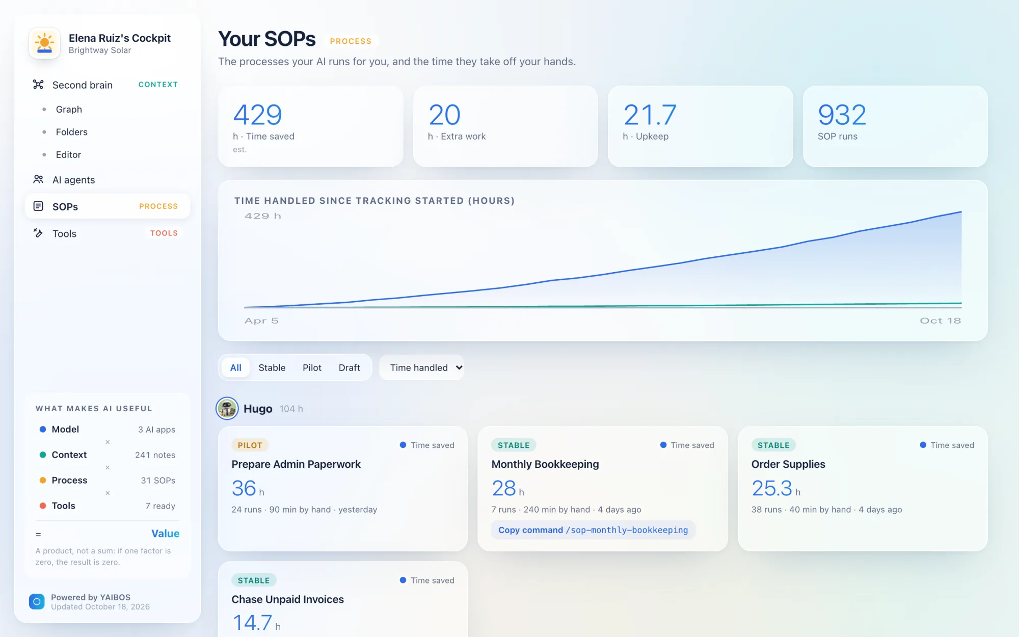Go to AI agents page
The width and height of the screenshot is (1019, 637).
tap(108, 179)
